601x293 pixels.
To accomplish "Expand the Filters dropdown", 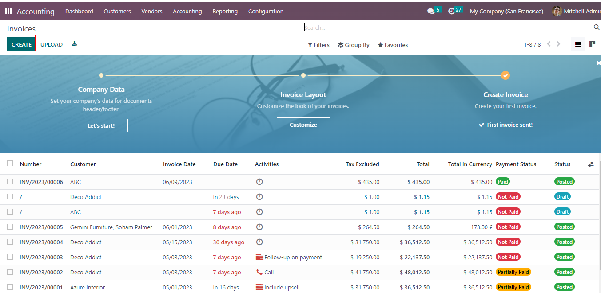I will [318, 45].
